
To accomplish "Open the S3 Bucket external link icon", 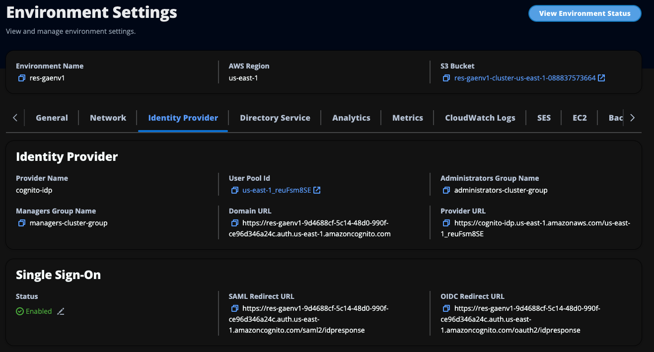I will point(601,77).
